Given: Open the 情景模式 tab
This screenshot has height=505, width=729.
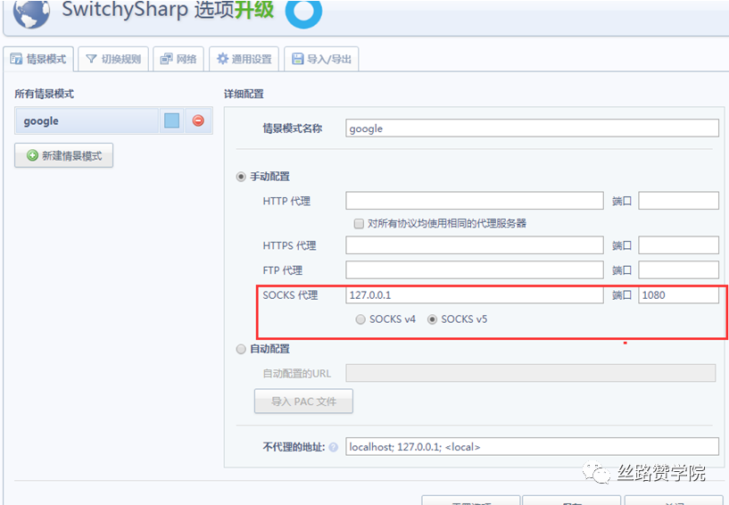Looking at the screenshot, I should pyautogui.click(x=38, y=59).
